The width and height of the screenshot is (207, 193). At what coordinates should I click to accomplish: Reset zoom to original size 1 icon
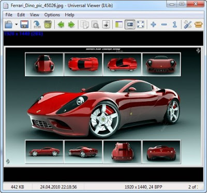(x=175, y=24)
